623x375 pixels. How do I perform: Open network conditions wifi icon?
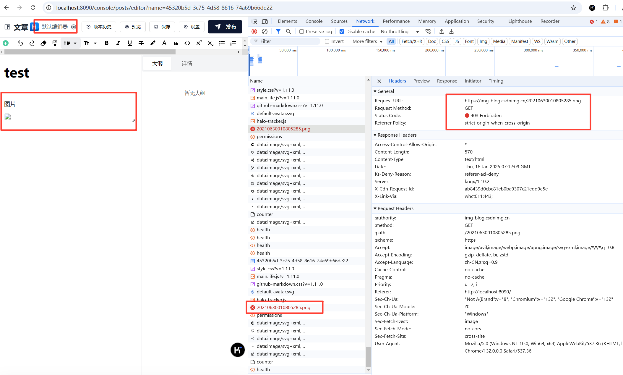(428, 31)
